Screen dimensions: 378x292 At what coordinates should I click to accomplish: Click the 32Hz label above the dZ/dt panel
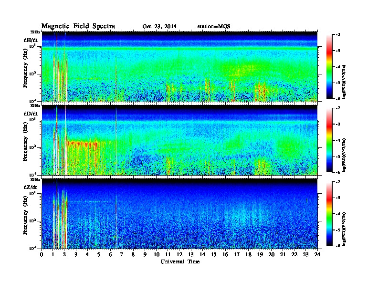click(x=35, y=179)
